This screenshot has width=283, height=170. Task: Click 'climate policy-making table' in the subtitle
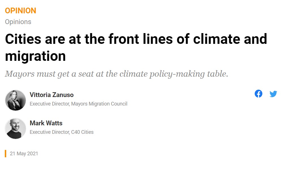point(174,74)
